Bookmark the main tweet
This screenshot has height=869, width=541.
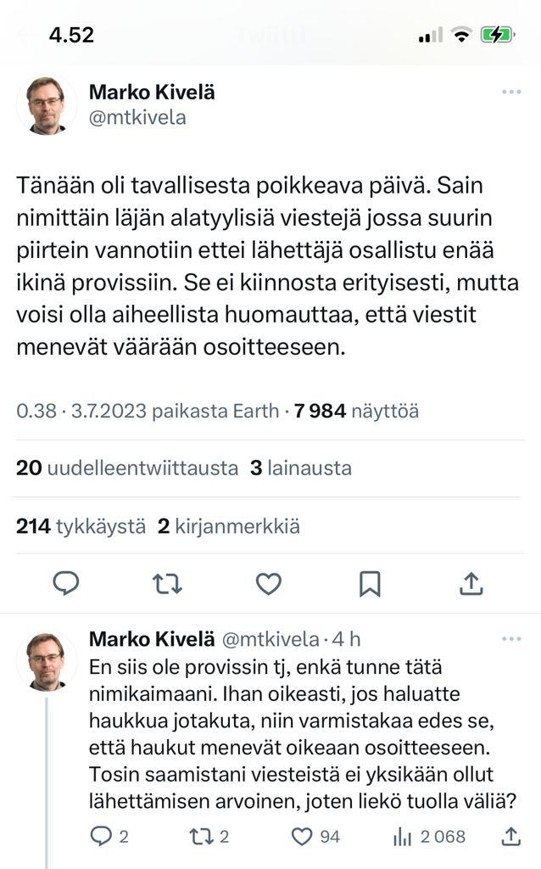(370, 583)
